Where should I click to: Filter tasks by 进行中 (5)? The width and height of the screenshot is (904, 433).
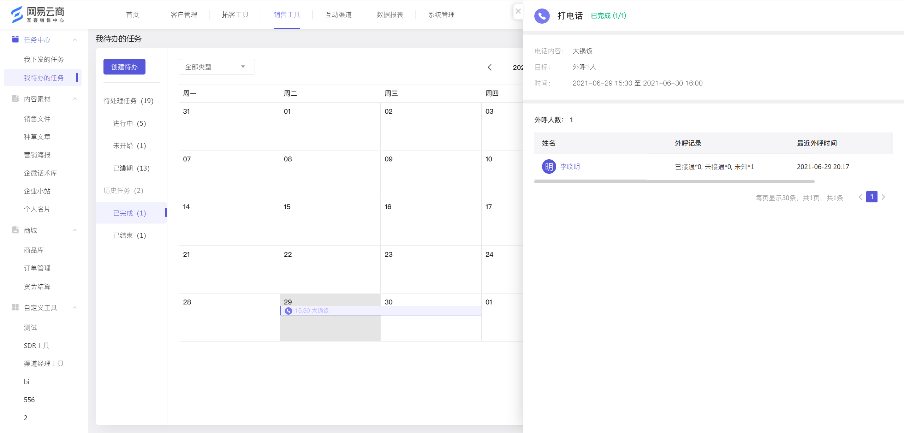(130, 123)
